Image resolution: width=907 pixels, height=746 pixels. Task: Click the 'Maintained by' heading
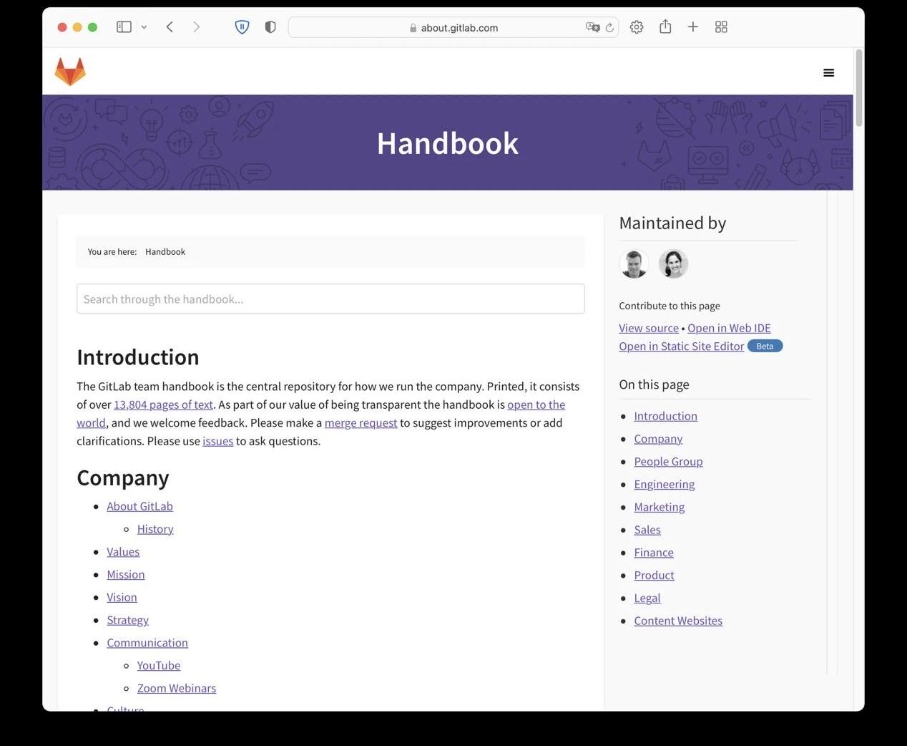(x=672, y=223)
